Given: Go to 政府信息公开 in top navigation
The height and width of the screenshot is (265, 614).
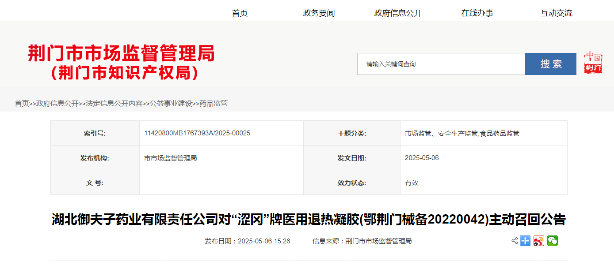Looking at the screenshot, I should click(x=398, y=13).
